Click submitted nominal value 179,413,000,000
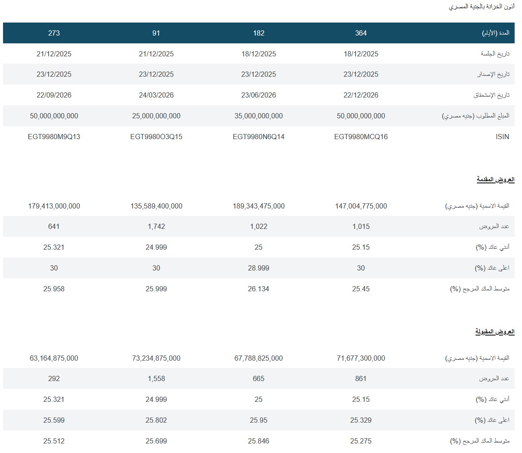 (54, 206)
